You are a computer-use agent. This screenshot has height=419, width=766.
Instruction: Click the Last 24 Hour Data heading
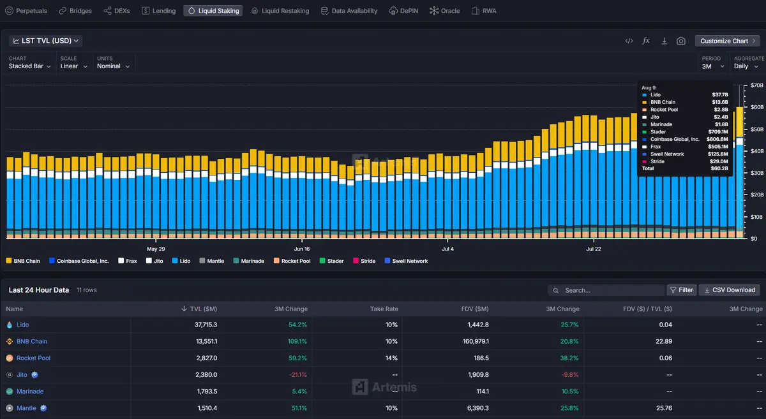(x=38, y=290)
